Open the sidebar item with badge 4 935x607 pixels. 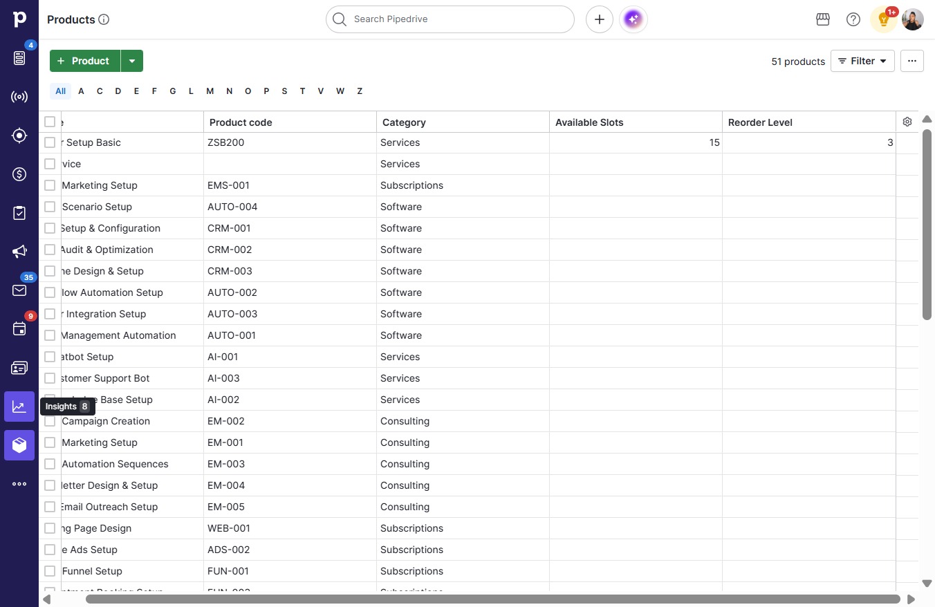pyautogui.click(x=19, y=58)
